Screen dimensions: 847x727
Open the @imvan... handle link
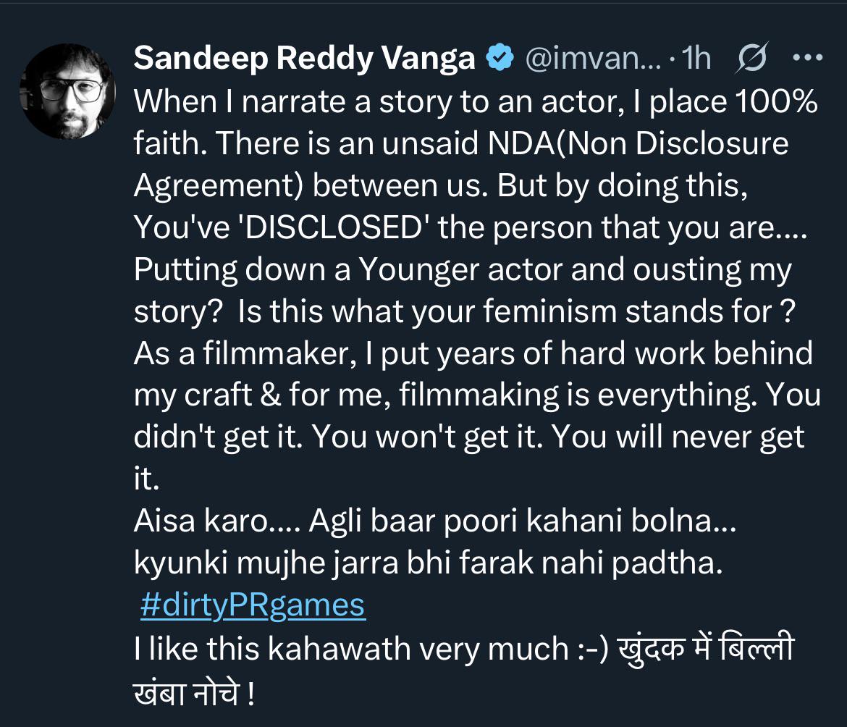tap(591, 59)
